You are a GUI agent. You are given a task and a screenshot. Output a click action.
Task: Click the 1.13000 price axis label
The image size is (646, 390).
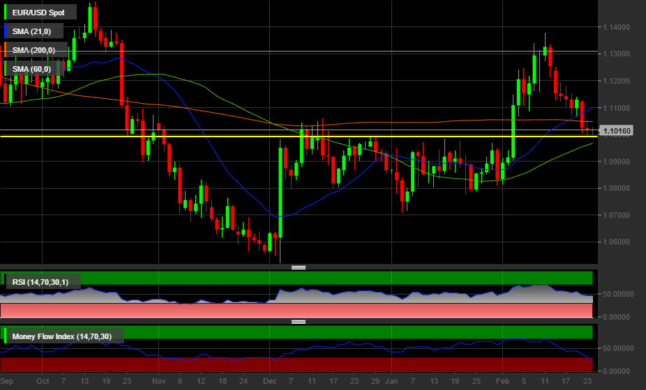617,54
